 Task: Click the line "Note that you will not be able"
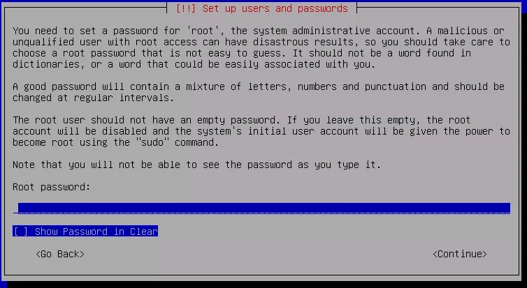tap(196, 165)
